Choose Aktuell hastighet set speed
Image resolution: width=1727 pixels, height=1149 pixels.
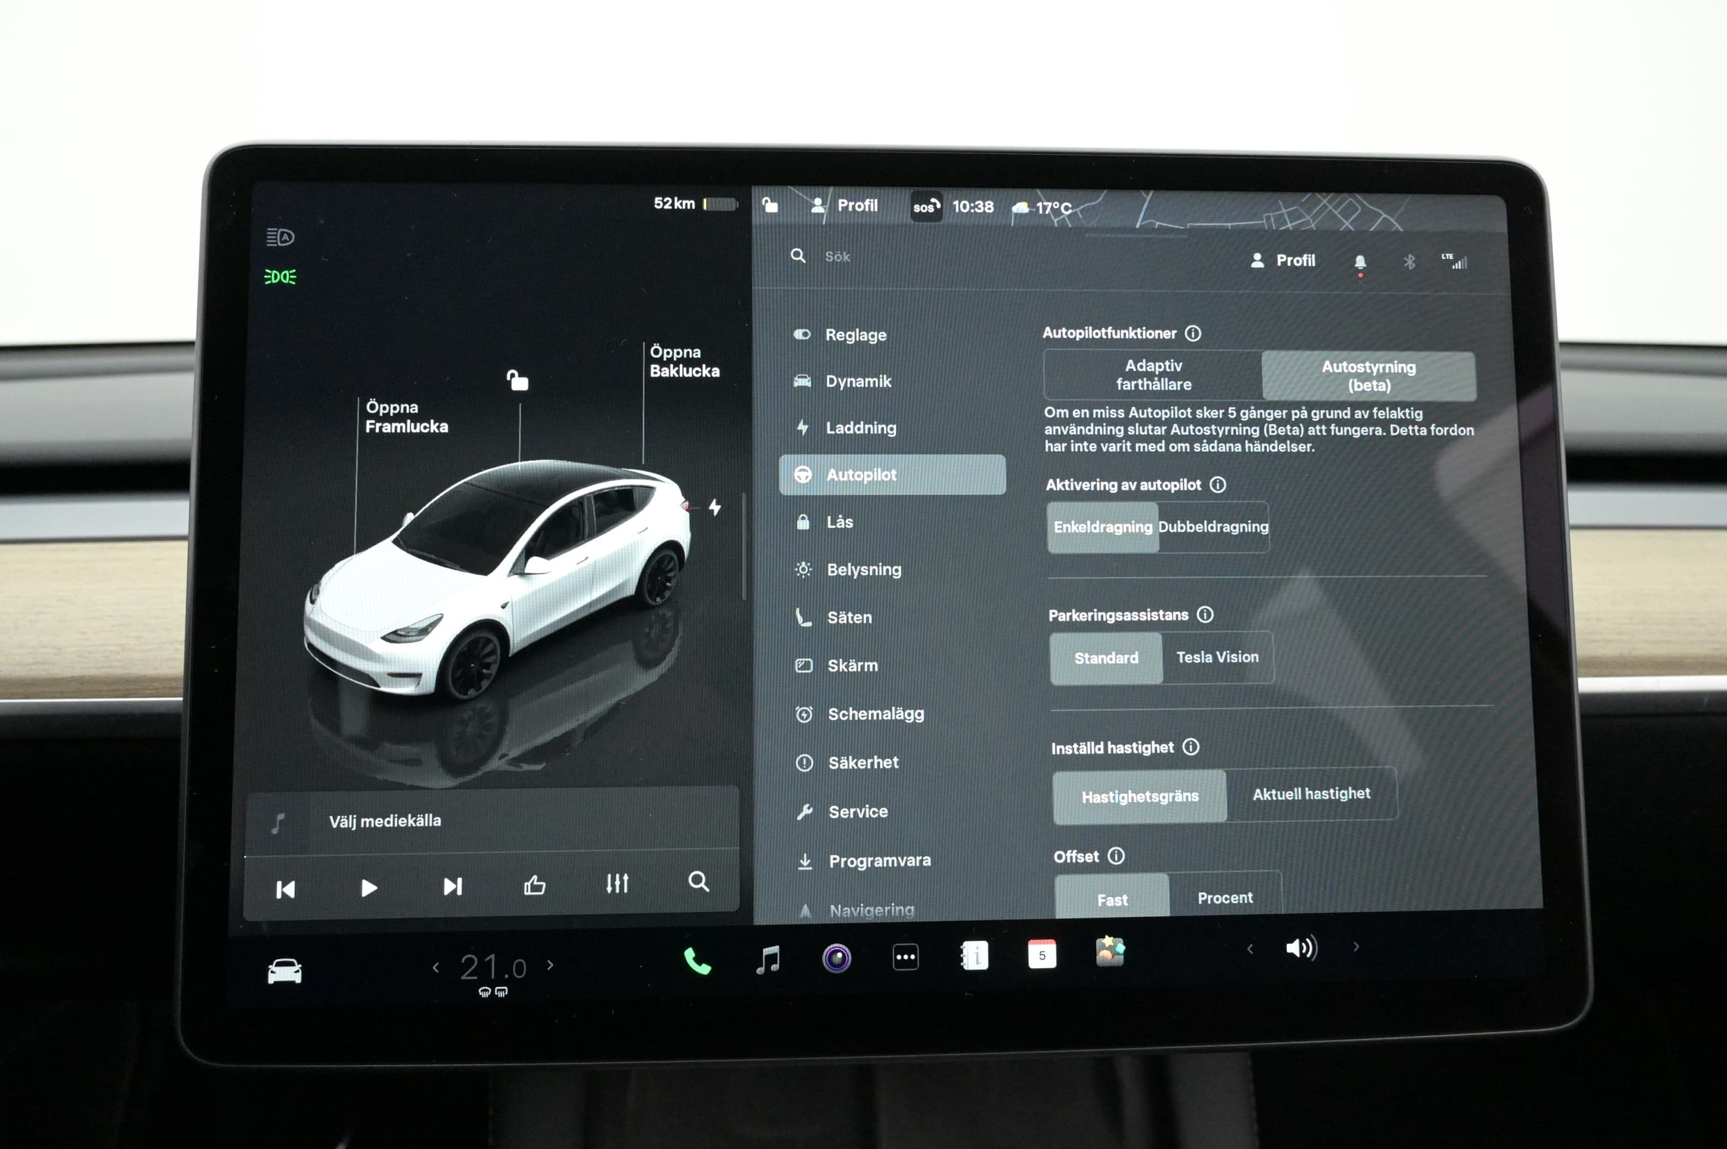[x=1311, y=794]
